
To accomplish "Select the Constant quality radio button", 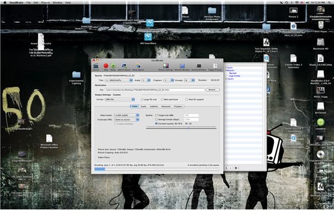I will pyautogui.click(x=156, y=124).
